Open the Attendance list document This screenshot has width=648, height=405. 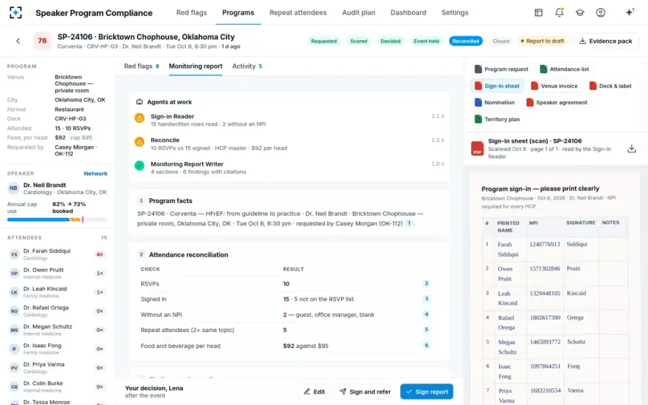click(564, 69)
